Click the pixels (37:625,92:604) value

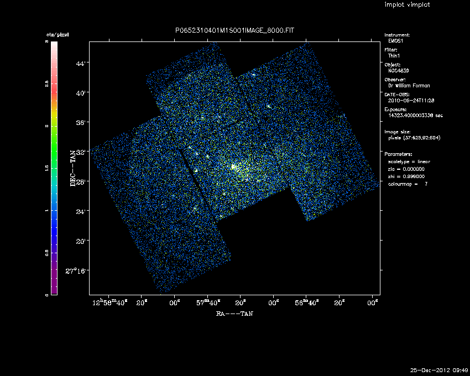click(414, 138)
